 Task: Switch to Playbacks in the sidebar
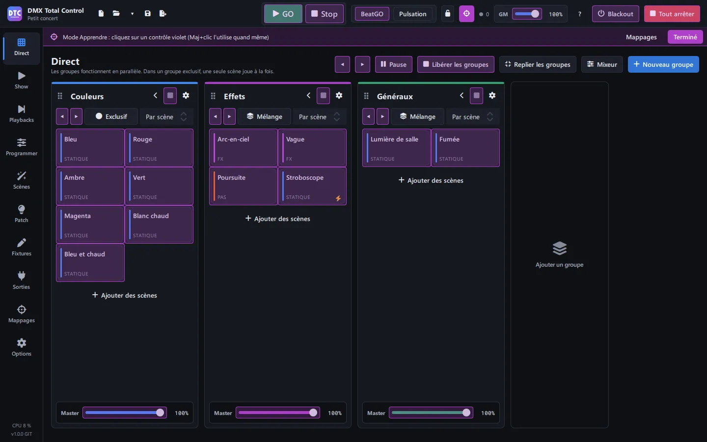pos(22,114)
